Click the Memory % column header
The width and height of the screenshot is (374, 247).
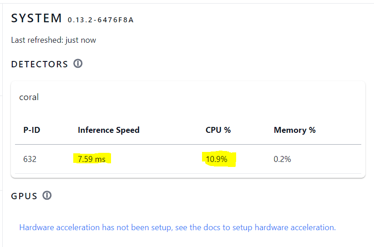294,130
